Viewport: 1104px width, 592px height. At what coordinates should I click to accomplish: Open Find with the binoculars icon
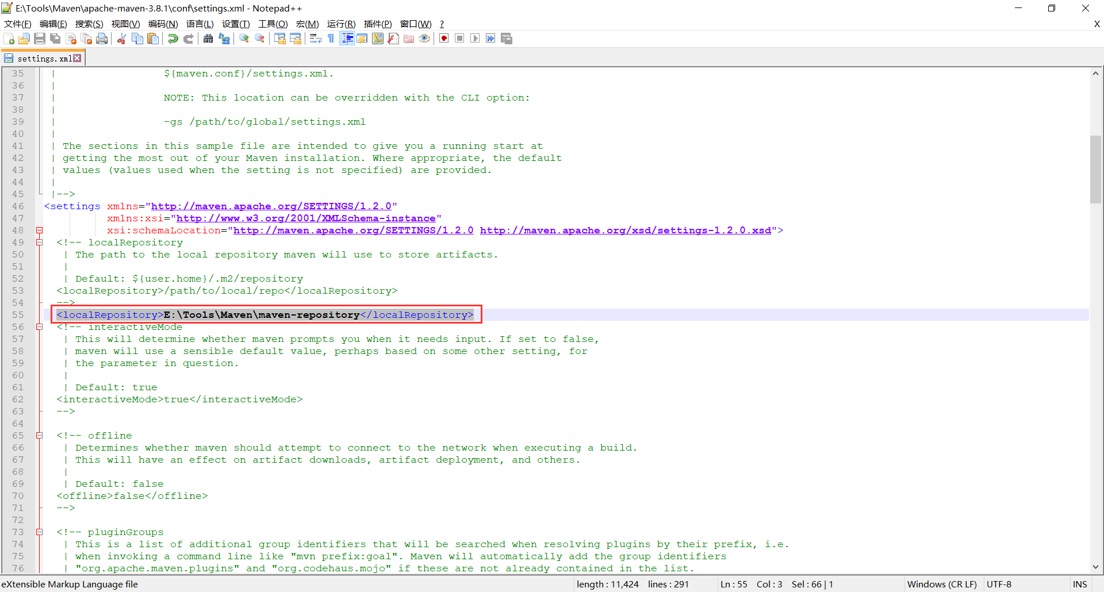coord(208,39)
